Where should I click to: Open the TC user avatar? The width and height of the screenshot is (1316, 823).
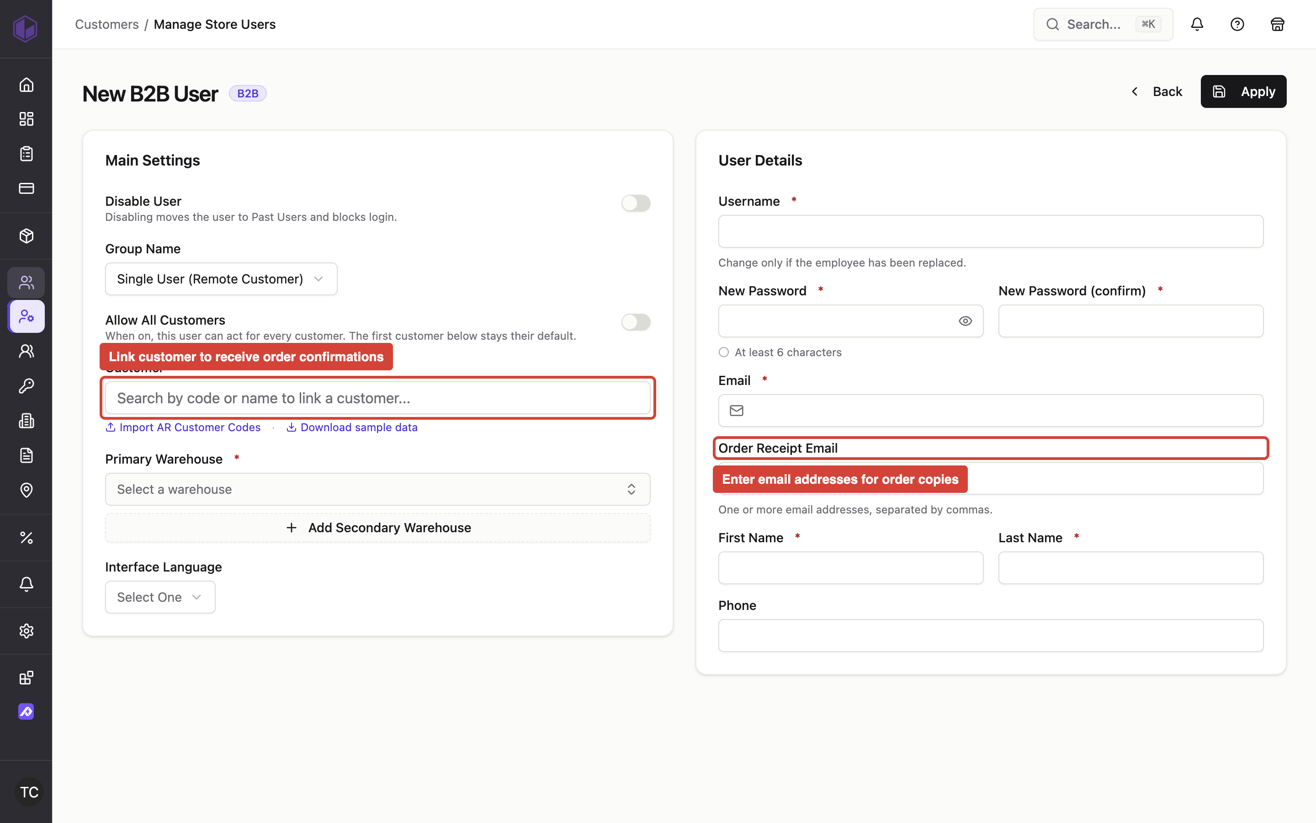coord(29,791)
